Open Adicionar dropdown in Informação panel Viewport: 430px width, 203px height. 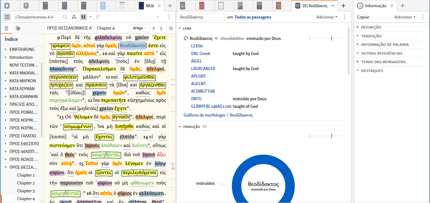[405, 17]
